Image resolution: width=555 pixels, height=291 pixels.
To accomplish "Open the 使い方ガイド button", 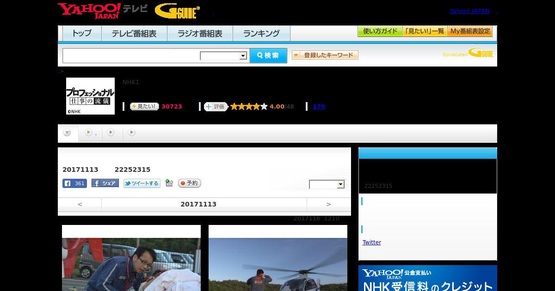I will click(380, 31).
